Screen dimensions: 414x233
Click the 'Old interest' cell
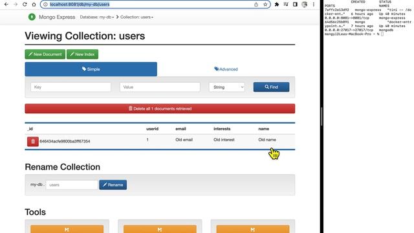click(224, 140)
